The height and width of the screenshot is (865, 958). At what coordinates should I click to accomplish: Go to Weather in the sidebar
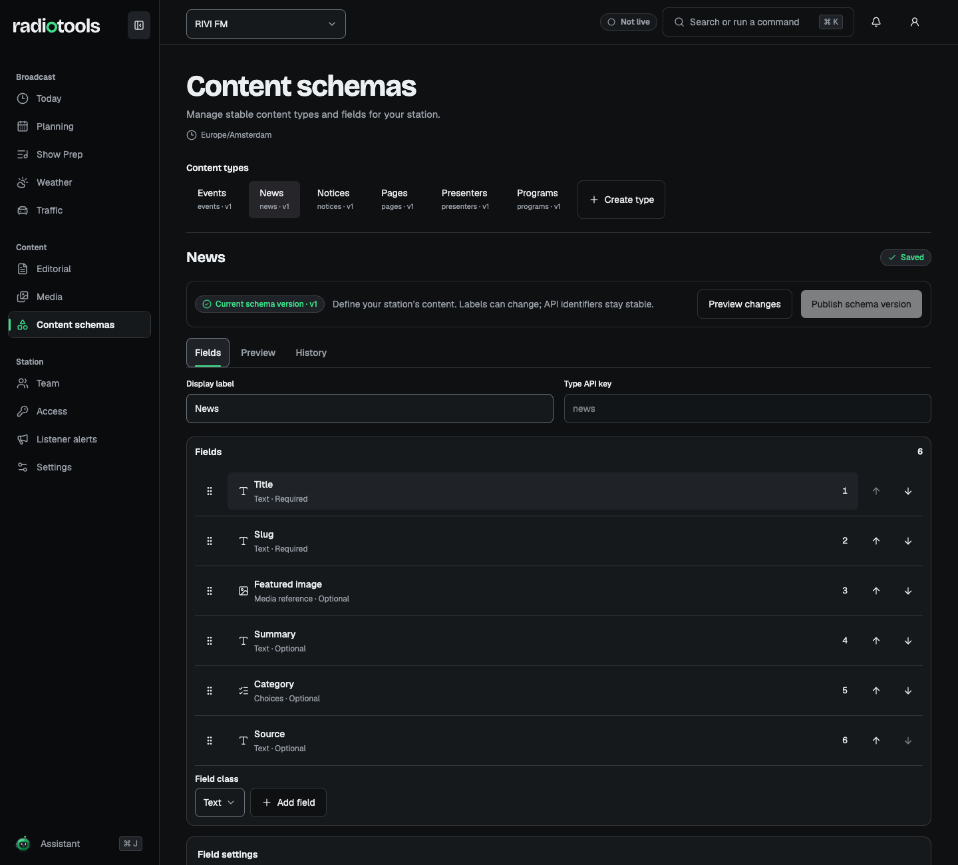pos(80,182)
